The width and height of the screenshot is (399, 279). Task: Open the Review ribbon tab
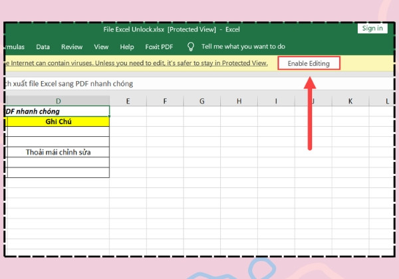[x=72, y=46]
